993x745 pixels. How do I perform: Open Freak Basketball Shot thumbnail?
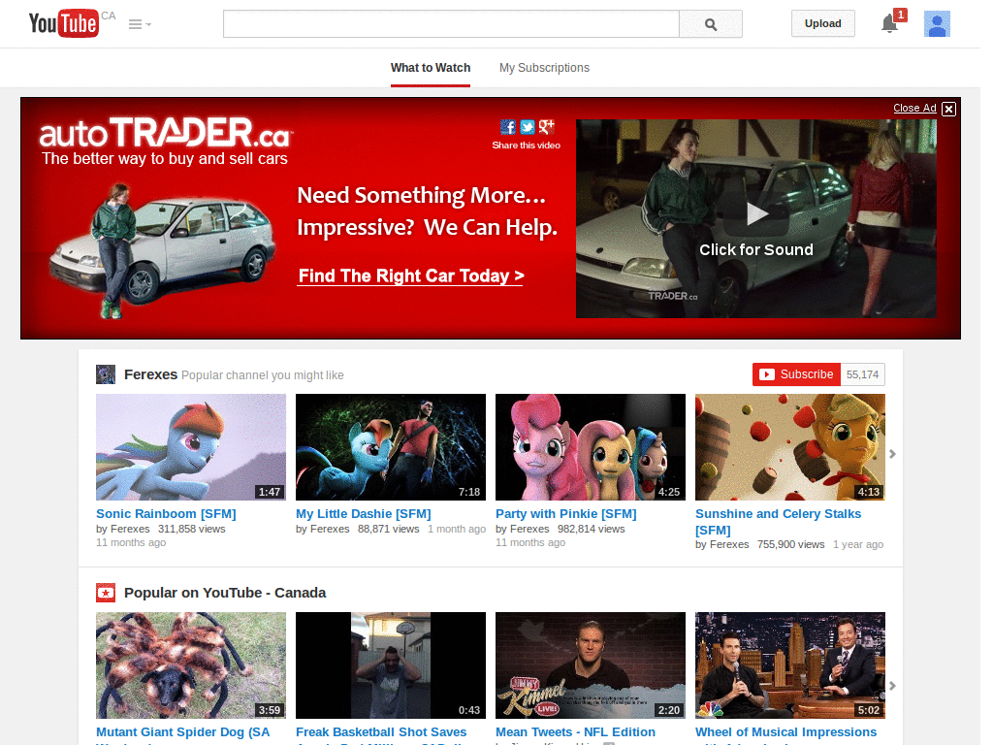391,665
